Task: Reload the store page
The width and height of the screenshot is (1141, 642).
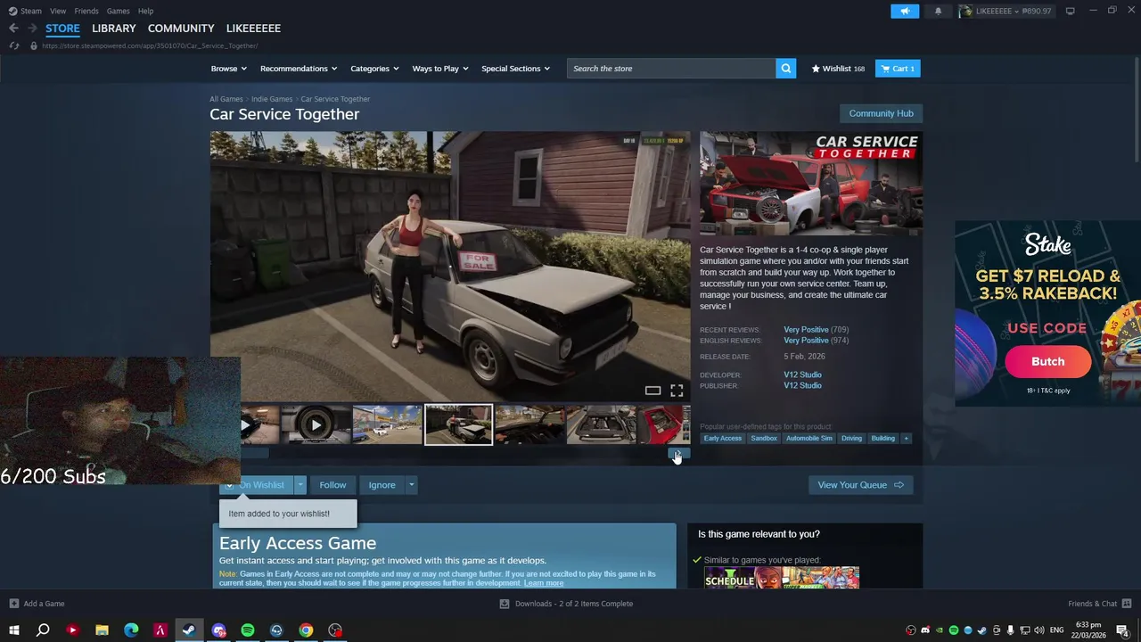Action: click(13, 45)
